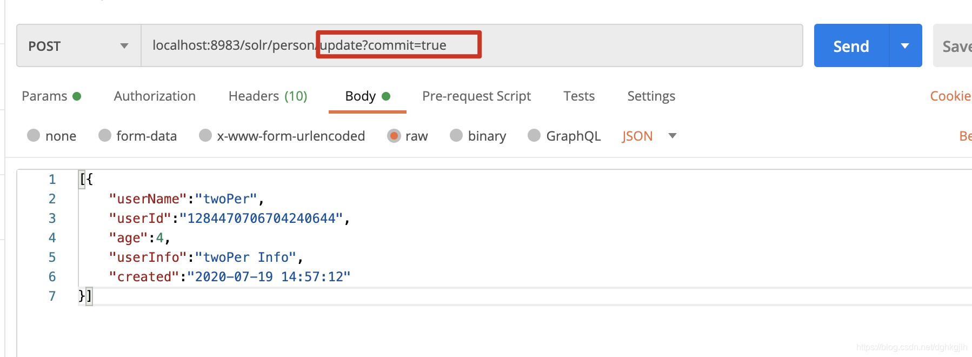Select the Body tab
This screenshot has height=357, width=972.
[x=367, y=96]
